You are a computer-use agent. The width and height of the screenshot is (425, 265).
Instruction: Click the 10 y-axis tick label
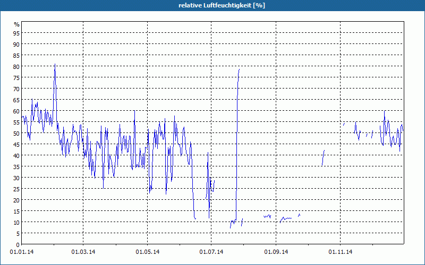[16, 222]
